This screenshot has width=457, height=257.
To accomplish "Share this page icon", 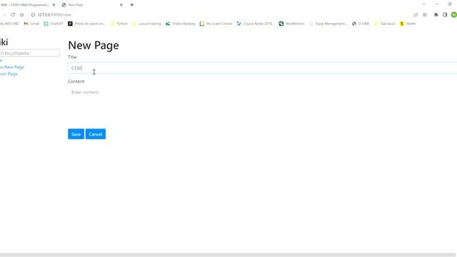I will point(416,14).
